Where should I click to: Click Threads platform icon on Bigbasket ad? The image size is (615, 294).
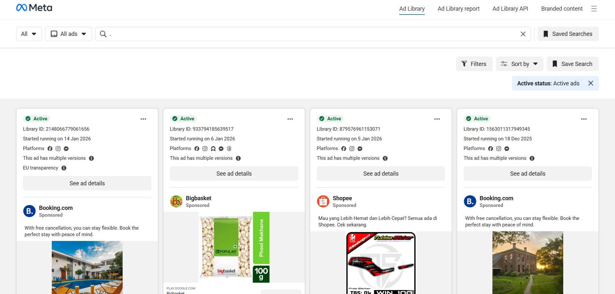point(229,149)
